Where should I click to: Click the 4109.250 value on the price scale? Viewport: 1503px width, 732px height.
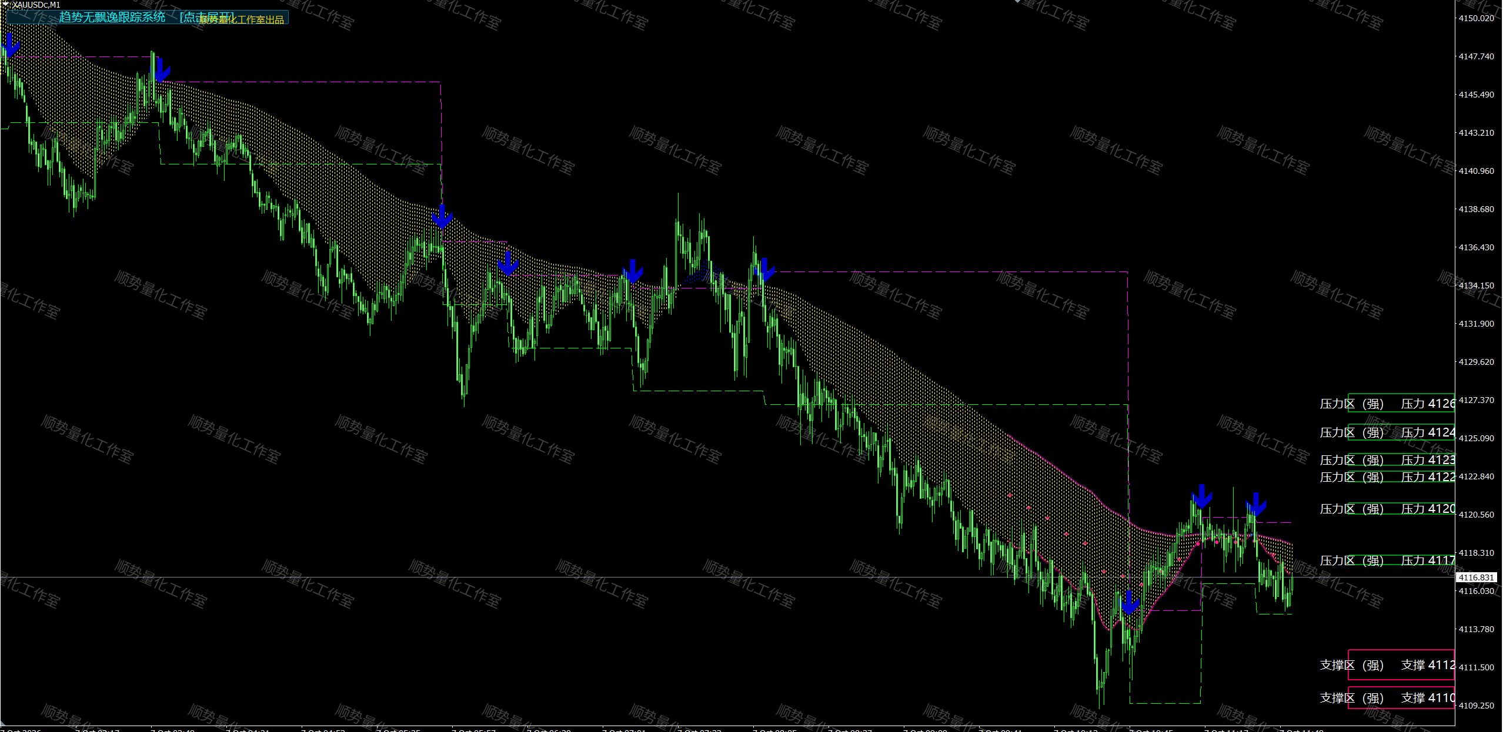(x=1476, y=706)
